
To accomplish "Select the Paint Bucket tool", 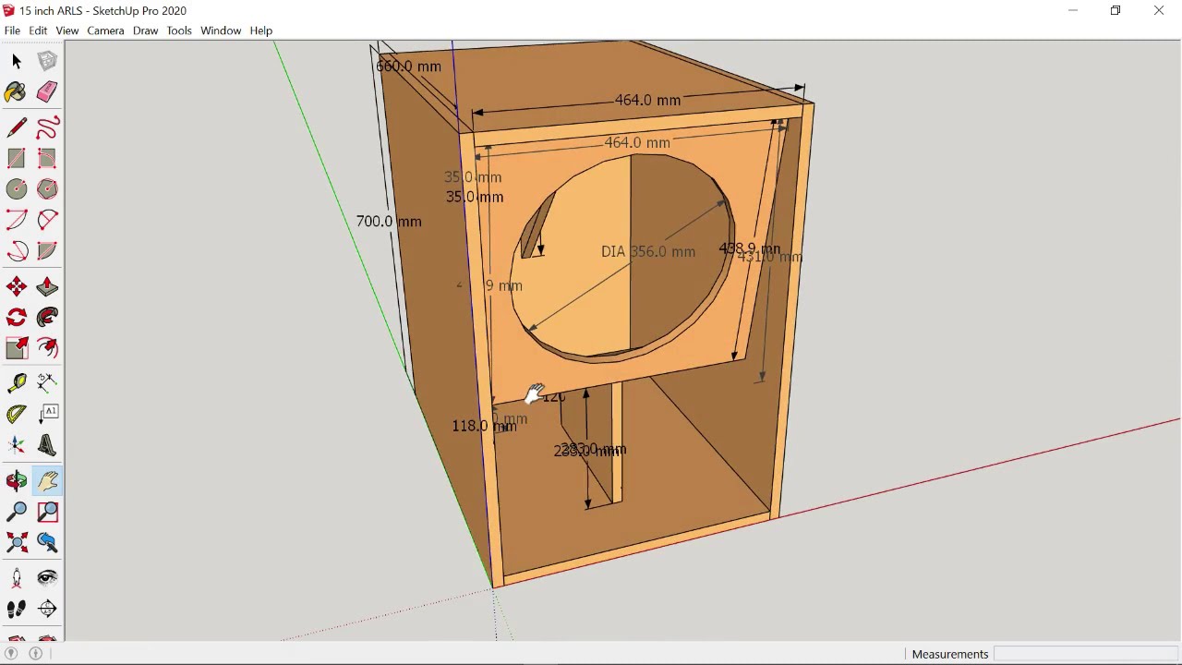I will 17,91.
